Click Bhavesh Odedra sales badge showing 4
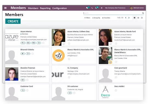The height and width of the screenshot is (104, 148). (28, 54)
